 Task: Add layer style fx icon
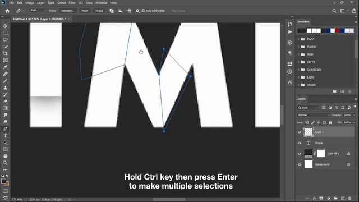(x=315, y=198)
